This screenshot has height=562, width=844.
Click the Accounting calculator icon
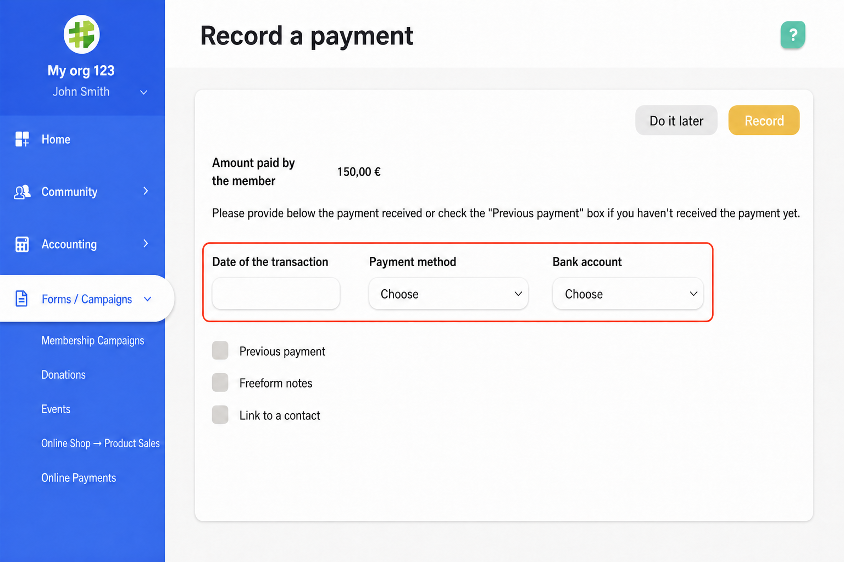pyautogui.click(x=22, y=244)
